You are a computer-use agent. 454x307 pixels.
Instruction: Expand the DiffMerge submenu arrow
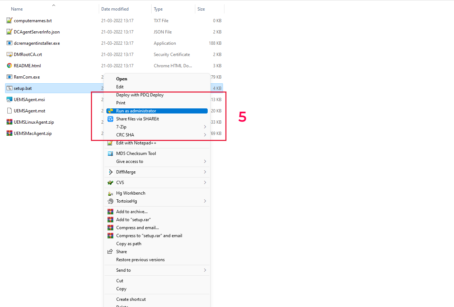coord(205,172)
